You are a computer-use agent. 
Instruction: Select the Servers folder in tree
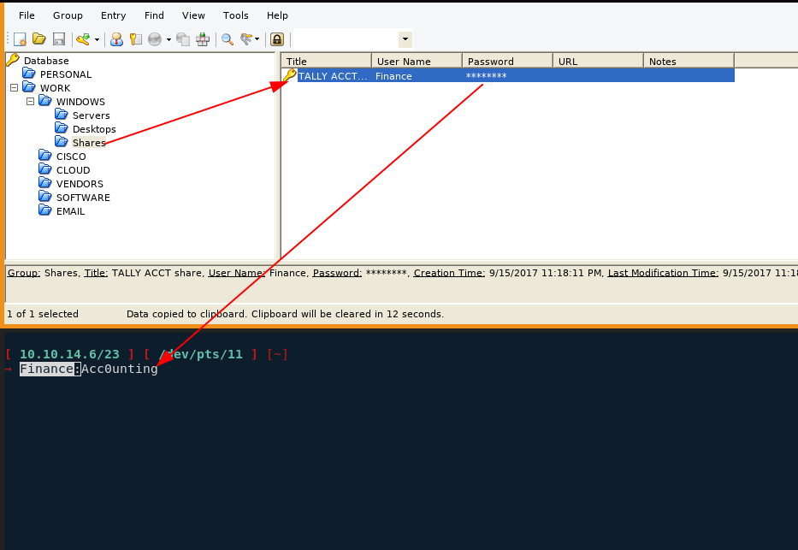coord(91,115)
